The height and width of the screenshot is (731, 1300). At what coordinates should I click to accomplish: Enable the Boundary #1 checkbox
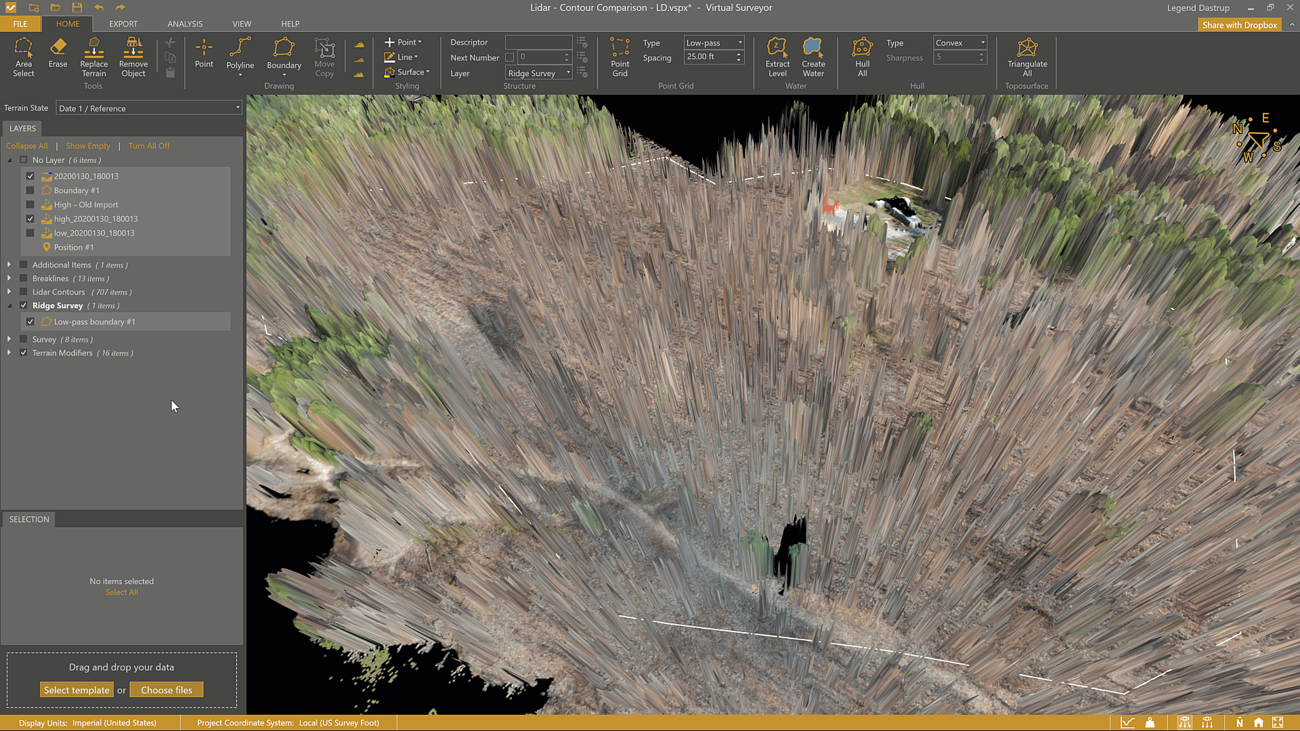point(30,191)
